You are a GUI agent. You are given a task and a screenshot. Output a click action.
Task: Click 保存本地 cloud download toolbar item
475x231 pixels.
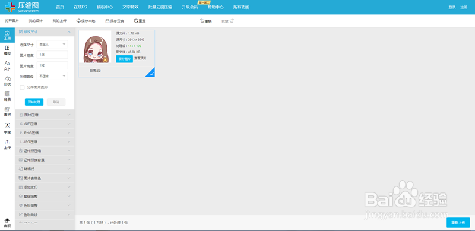click(x=85, y=21)
